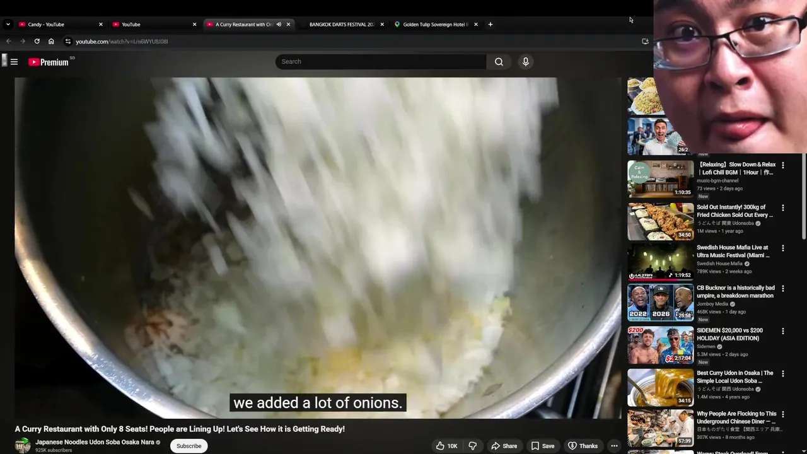The height and width of the screenshot is (454, 807).
Task: Click the Share button
Action: click(x=504, y=446)
